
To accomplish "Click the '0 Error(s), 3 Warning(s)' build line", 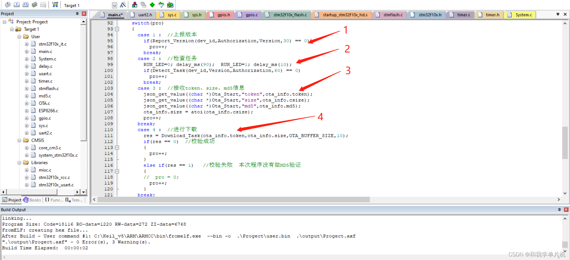I will point(76,242).
